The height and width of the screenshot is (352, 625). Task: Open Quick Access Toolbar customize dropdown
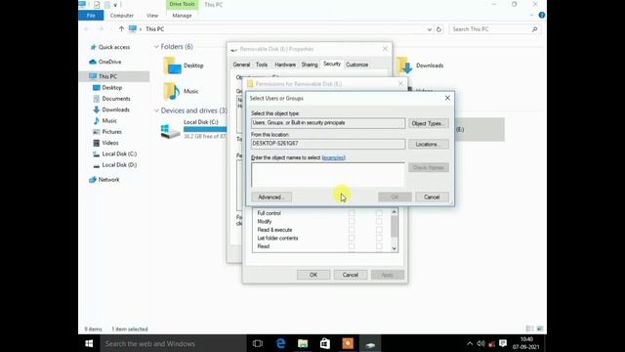115,5
